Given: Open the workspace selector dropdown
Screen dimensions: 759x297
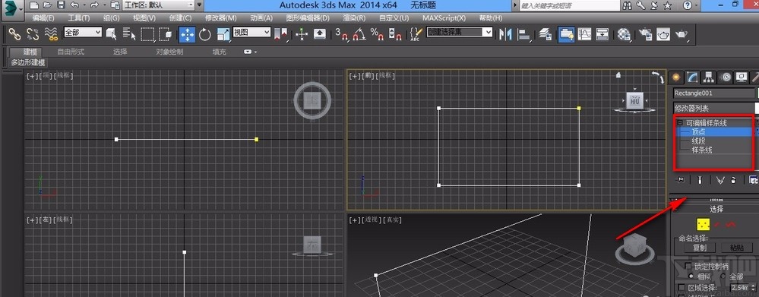Looking at the screenshot, I should pos(159,5).
